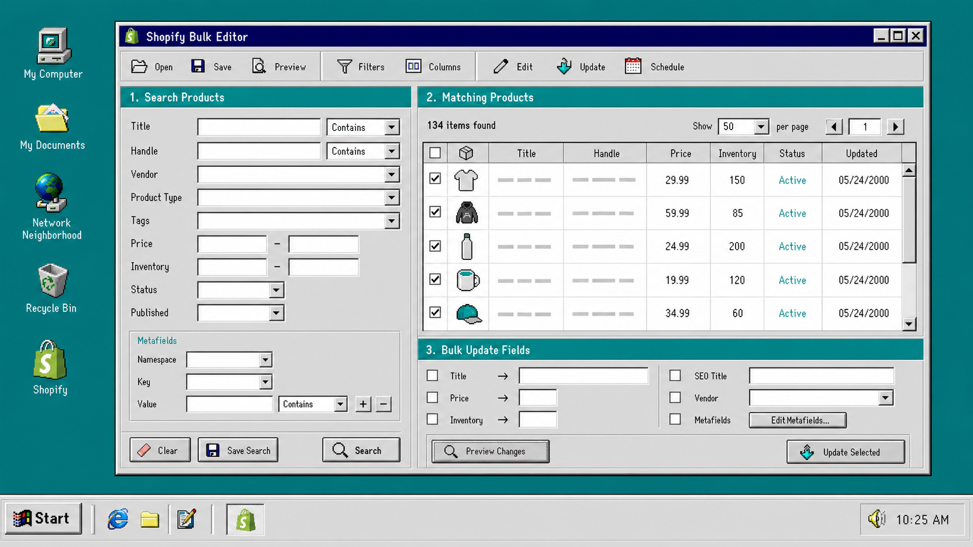The height and width of the screenshot is (547, 973).
Task: Go to the next results page arrow
Action: (896, 127)
